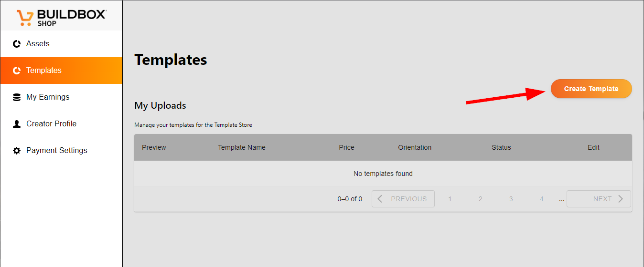Click the Price column header

point(346,147)
